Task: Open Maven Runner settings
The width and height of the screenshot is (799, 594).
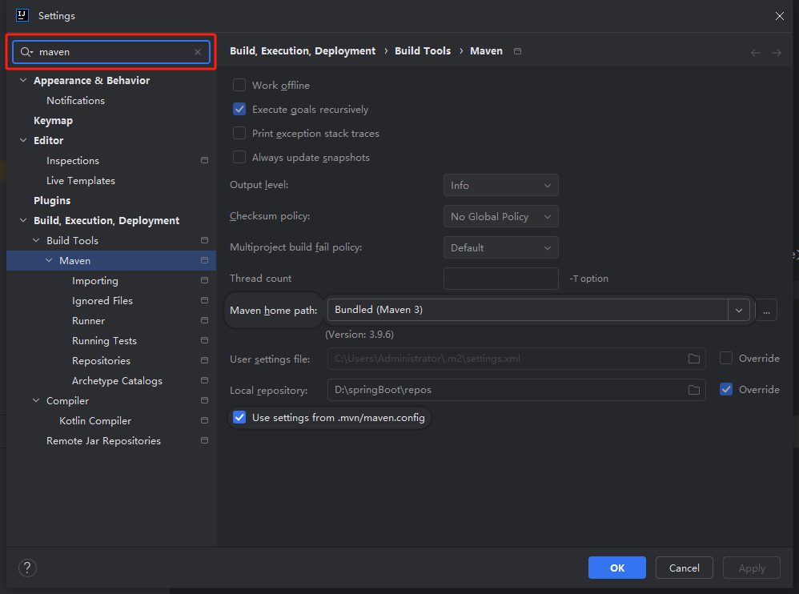Action: tap(88, 320)
